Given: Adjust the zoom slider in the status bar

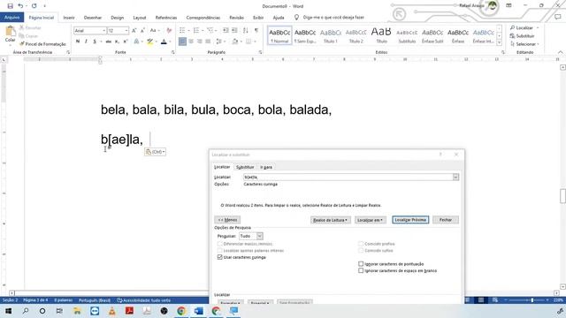Looking at the screenshot, I should (532, 300).
